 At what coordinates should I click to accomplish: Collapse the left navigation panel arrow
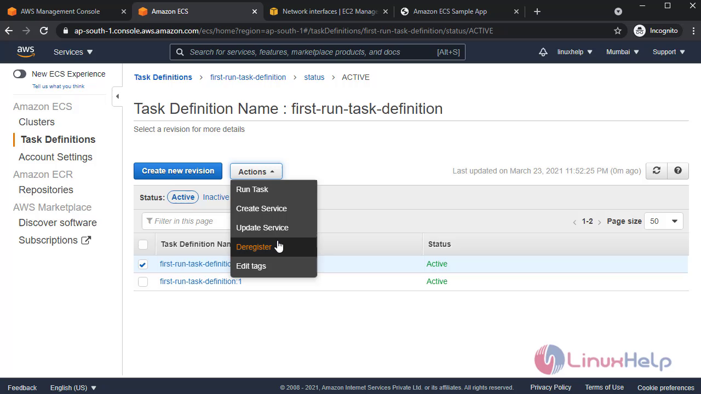point(117,96)
